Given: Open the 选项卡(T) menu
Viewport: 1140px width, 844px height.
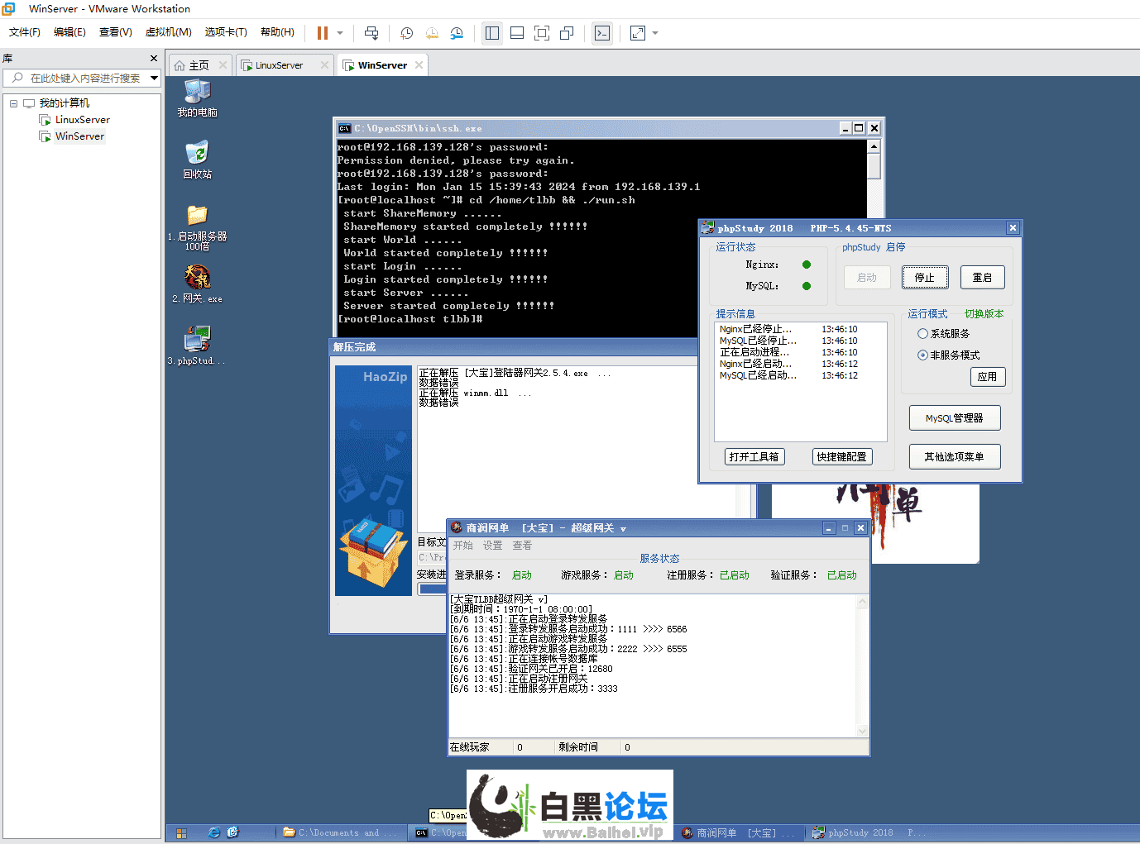Looking at the screenshot, I should click(x=226, y=32).
